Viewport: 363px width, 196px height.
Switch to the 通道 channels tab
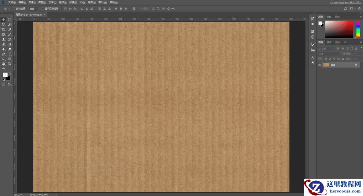click(329, 42)
